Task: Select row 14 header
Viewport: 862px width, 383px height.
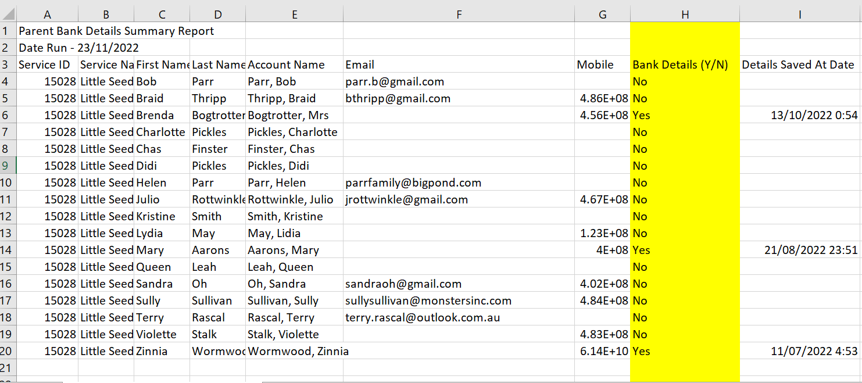Action: pyautogui.click(x=7, y=250)
